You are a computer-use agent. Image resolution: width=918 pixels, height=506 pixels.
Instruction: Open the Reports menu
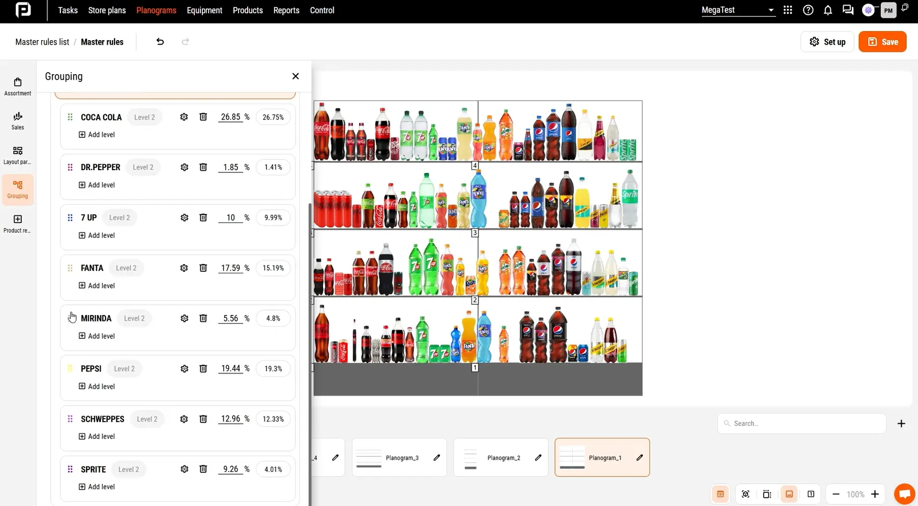[x=286, y=10]
